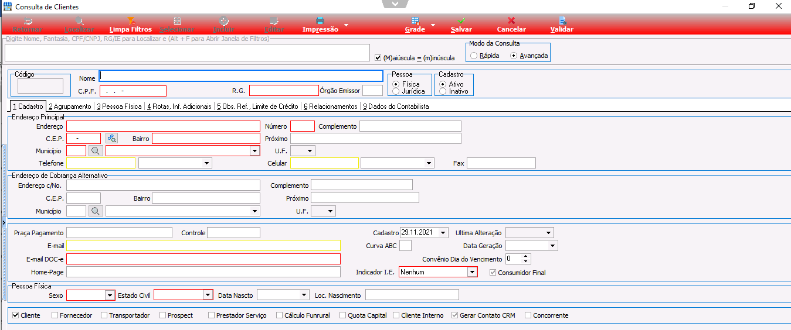The height and width of the screenshot is (330, 791).
Task: Switch to the 3 Pessoa Física tab
Action: point(120,106)
